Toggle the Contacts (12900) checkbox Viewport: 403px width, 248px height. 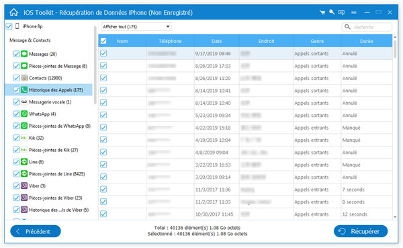pos(16,78)
